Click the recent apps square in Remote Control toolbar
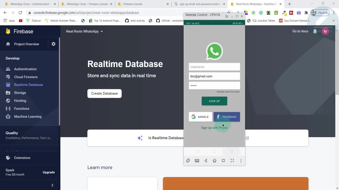339x190 pixels. pos(223,161)
